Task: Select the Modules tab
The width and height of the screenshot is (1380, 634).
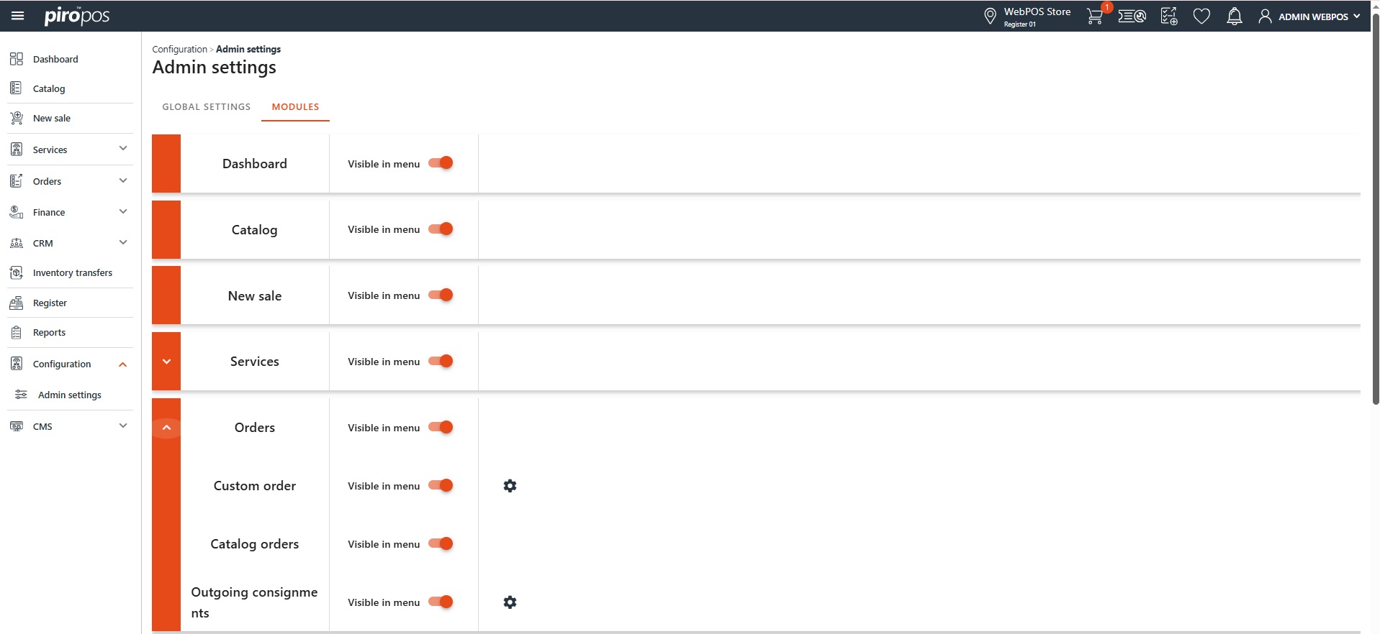Action: coord(295,107)
